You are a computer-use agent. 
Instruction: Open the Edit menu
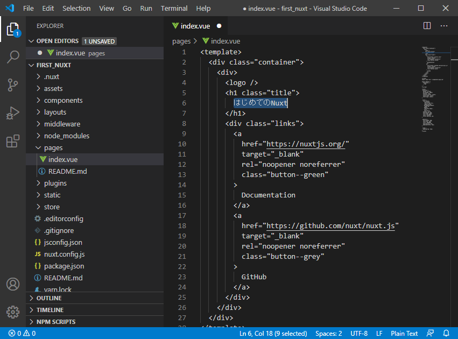[48, 8]
